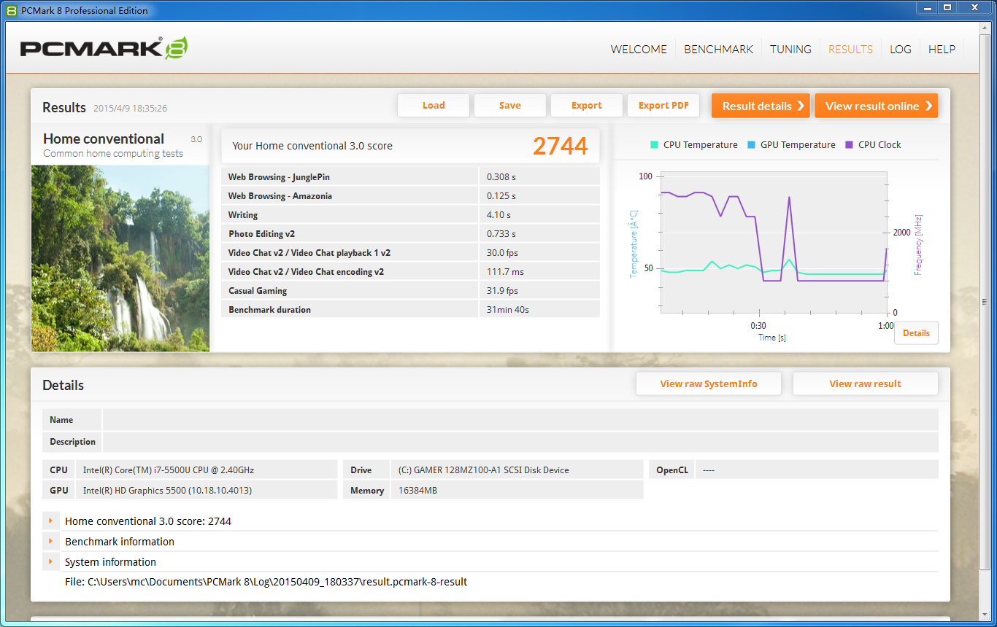Click the result file path text

point(266,582)
